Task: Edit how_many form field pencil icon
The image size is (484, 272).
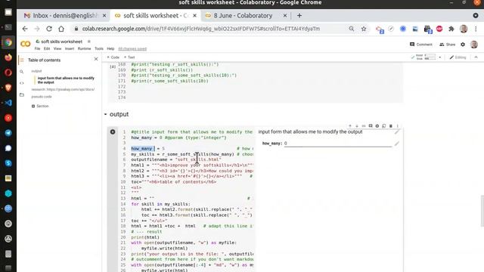Action: tap(396, 144)
